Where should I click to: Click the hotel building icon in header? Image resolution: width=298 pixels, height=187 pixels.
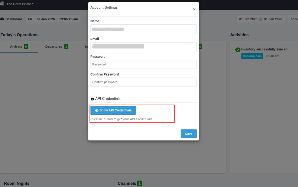pyautogui.click(x=2, y=4)
